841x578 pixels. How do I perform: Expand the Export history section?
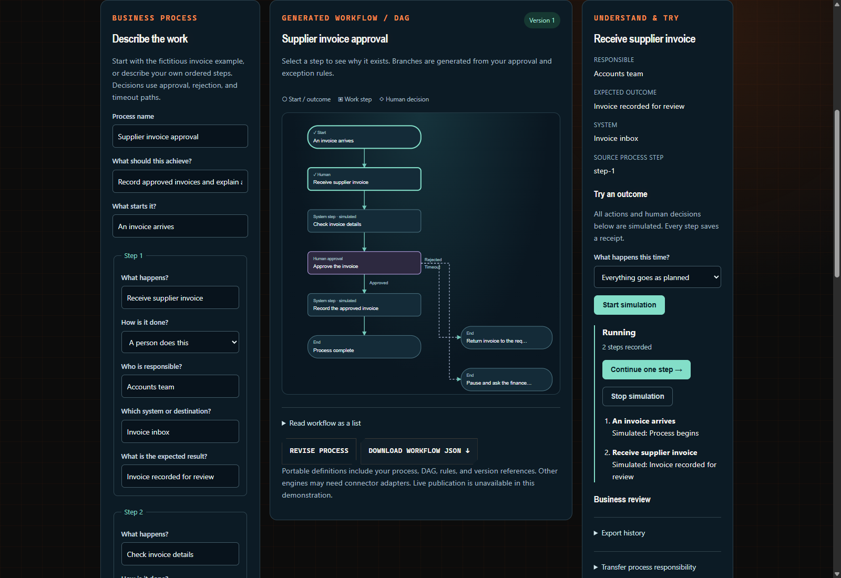pyautogui.click(x=619, y=533)
